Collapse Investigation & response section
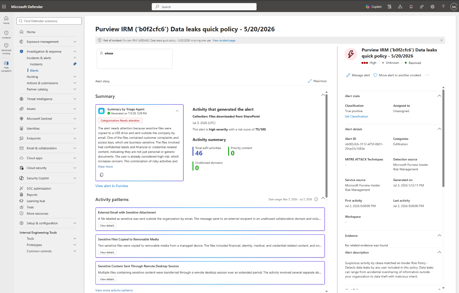The height and width of the screenshot is (293, 459). [x=75, y=51]
